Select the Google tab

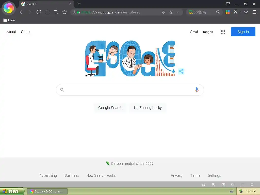click(x=46, y=4)
